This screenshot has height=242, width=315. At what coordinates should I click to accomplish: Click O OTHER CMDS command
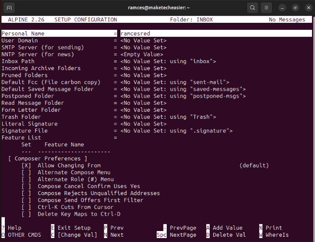[x=21, y=235]
